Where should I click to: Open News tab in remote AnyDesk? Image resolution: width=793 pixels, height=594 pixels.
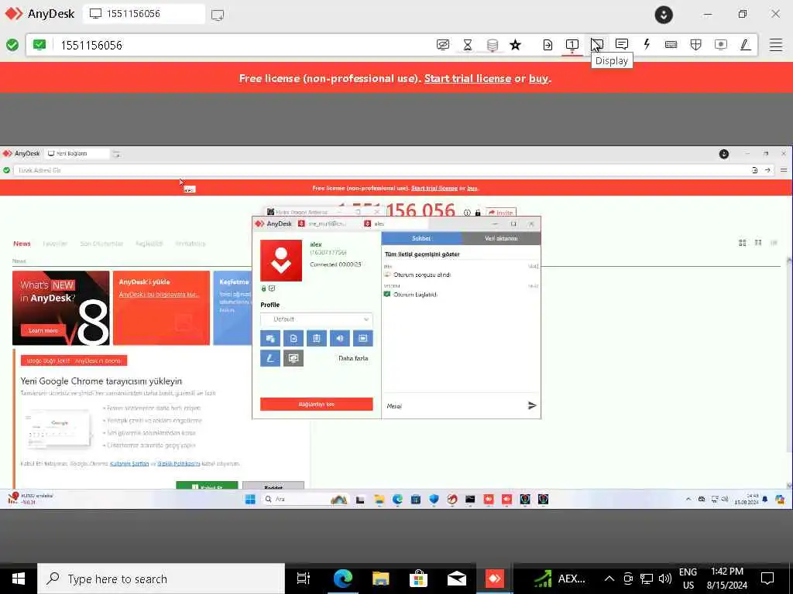click(22, 244)
